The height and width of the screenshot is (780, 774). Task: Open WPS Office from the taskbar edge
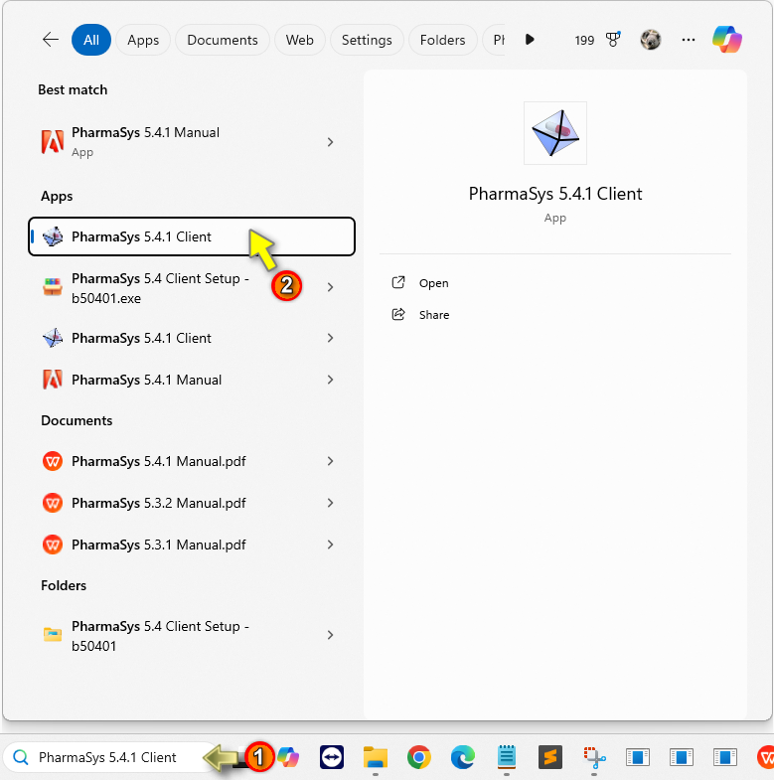pos(765,757)
